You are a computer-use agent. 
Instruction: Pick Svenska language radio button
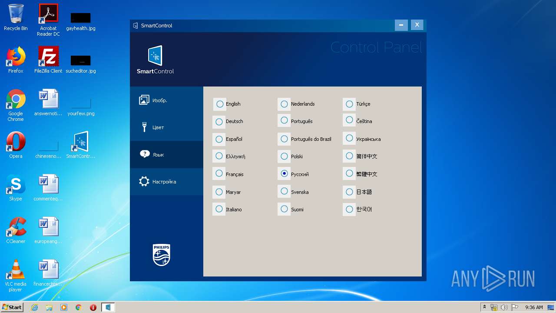(284, 191)
